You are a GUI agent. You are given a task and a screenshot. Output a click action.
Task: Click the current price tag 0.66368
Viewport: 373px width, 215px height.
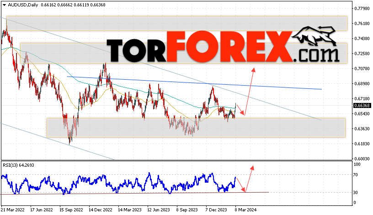[x=362, y=106]
